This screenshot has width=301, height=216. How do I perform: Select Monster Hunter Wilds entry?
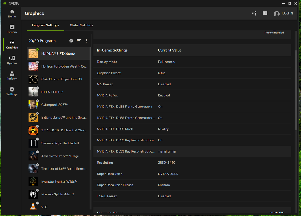pos(58,181)
